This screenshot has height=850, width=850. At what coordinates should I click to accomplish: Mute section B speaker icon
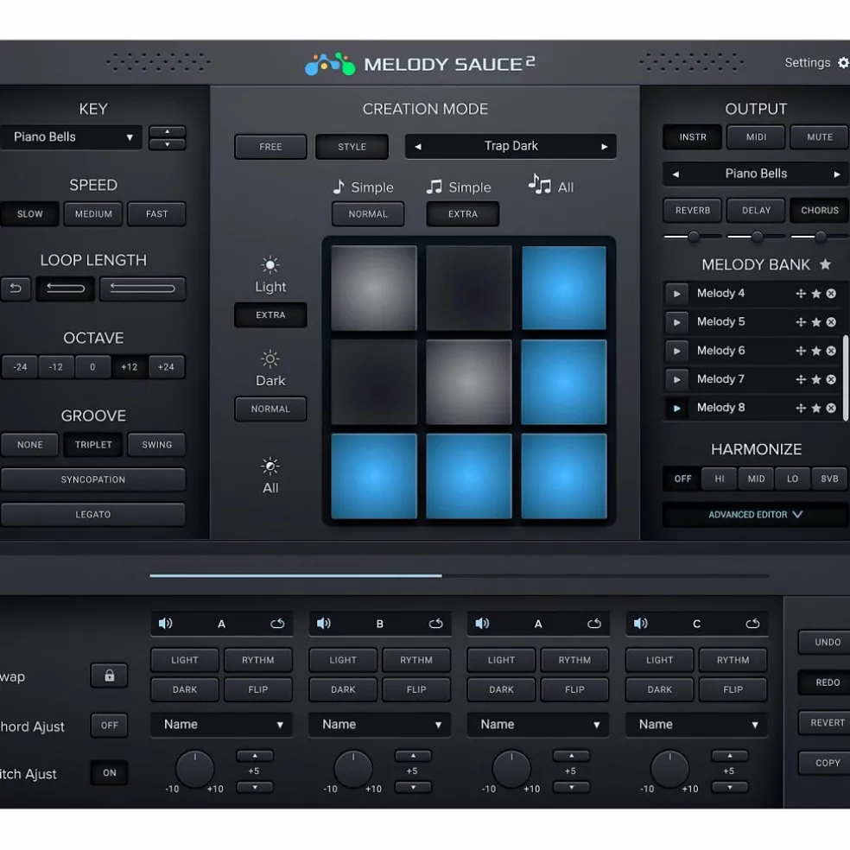click(x=324, y=624)
